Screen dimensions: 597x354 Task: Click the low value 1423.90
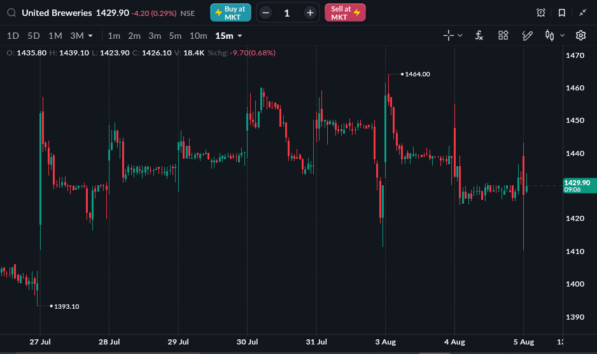click(x=115, y=53)
